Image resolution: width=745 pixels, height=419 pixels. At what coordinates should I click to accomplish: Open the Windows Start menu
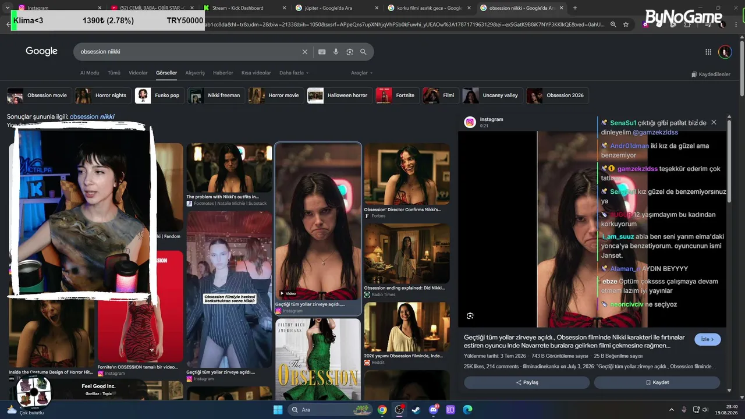278,410
